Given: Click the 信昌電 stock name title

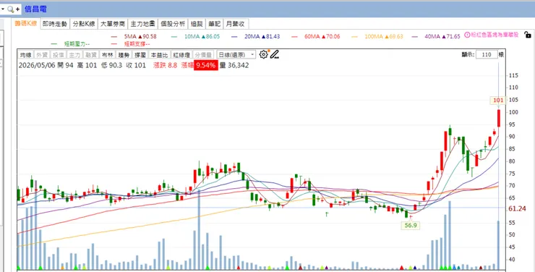Looking at the screenshot, I should (x=35, y=9).
